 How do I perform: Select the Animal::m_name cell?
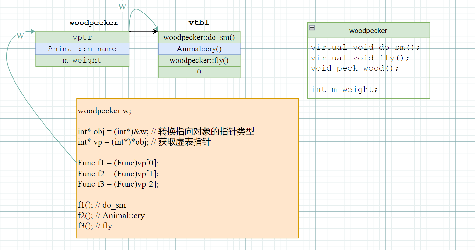(82, 49)
